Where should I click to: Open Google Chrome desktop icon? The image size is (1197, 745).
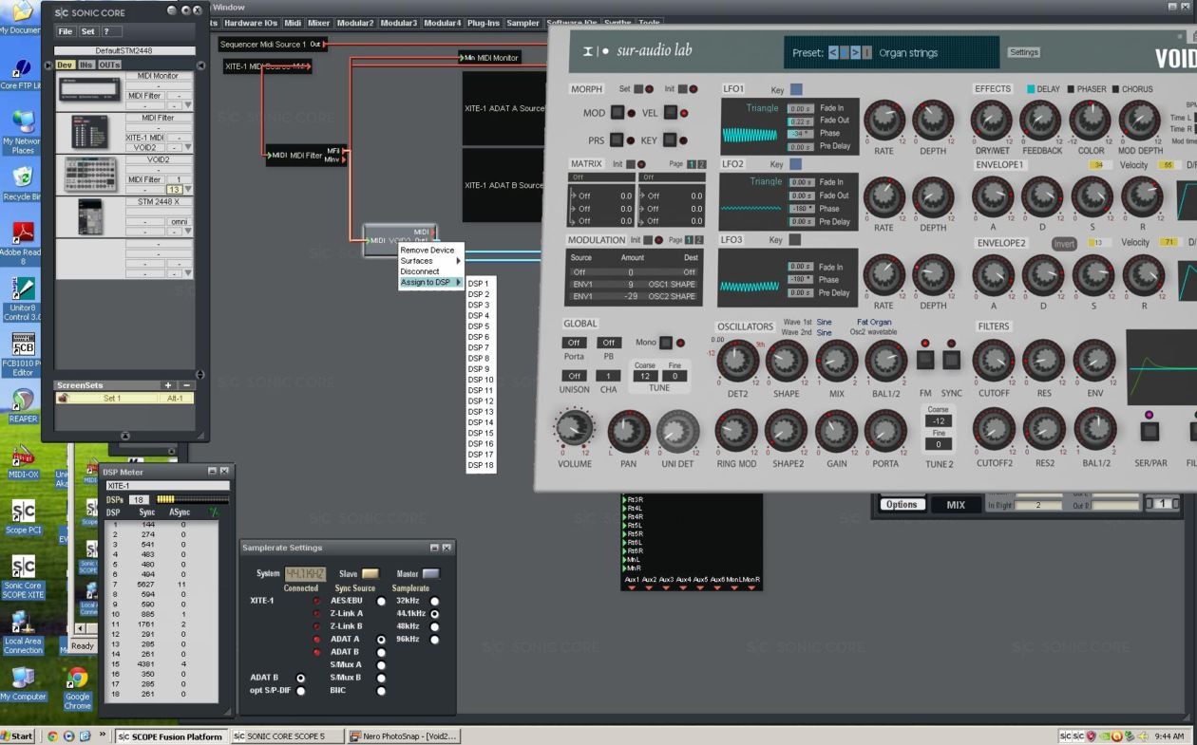coord(78,689)
